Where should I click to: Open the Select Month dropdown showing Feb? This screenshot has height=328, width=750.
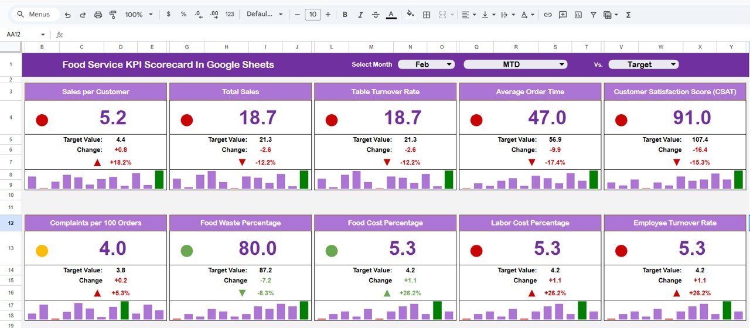(426, 64)
